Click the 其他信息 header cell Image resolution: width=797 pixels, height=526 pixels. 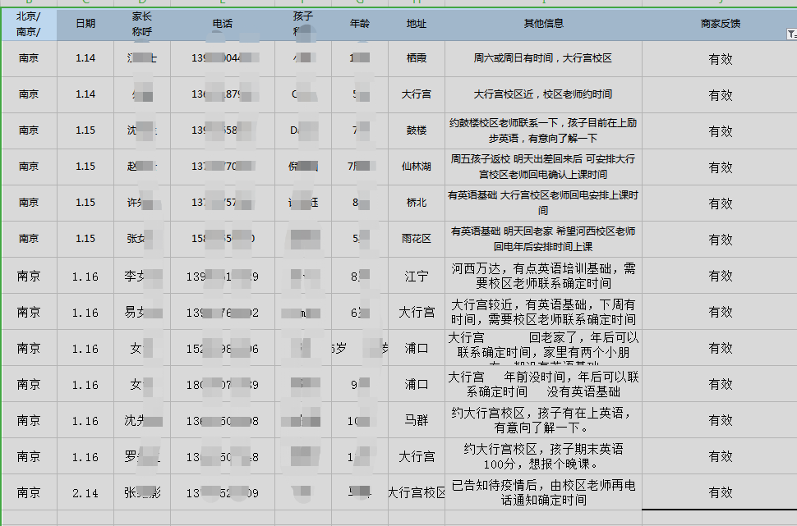[x=543, y=24]
